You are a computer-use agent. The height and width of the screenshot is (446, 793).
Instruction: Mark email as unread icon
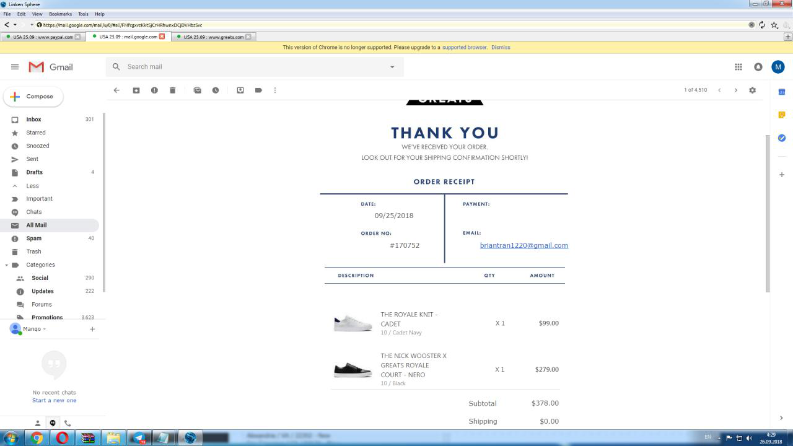click(198, 90)
